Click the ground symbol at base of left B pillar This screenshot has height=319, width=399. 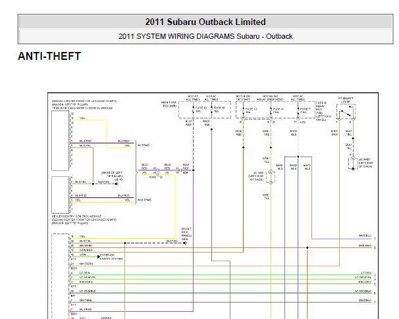click(117, 184)
